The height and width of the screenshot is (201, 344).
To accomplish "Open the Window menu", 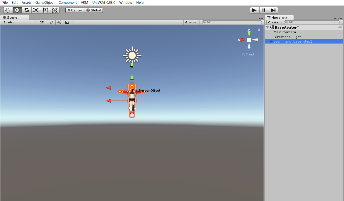I will [126, 3].
